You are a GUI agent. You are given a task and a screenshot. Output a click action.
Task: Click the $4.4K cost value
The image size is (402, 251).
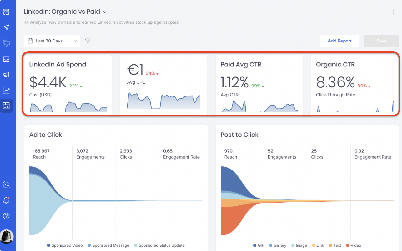(48, 82)
